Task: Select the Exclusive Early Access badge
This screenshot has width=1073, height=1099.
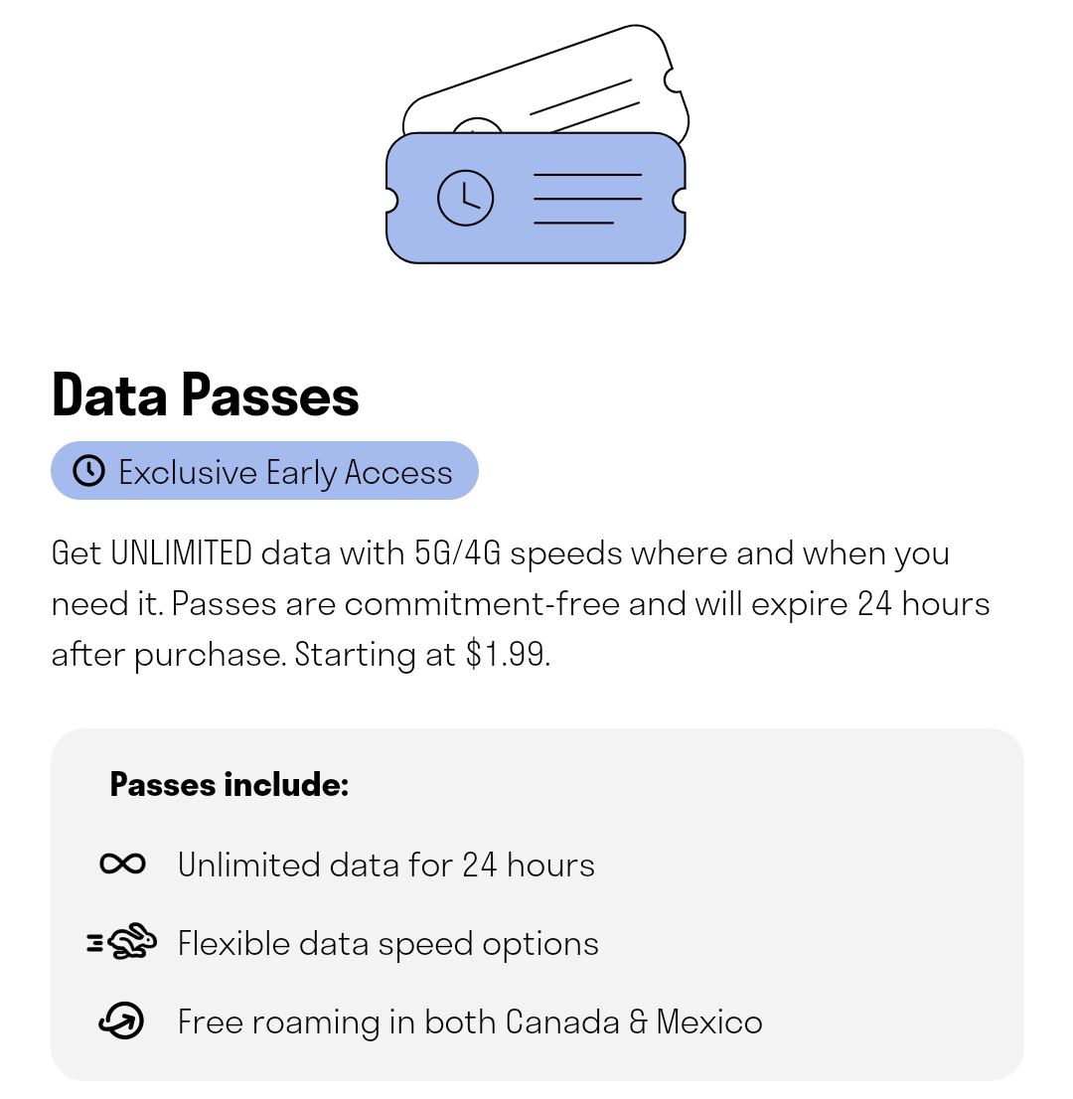Action: [264, 470]
